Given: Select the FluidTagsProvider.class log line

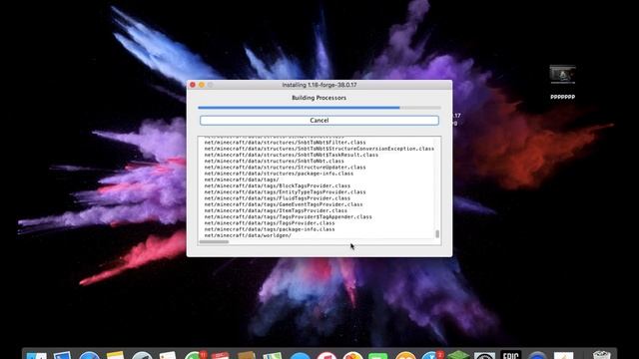Looking at the screenshot, I should pos(278,198).
